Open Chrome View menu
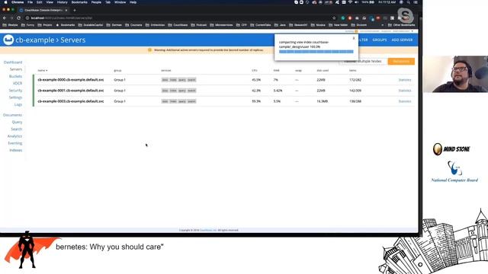Screen dimensions: 488x274 (x=50, y=2)
